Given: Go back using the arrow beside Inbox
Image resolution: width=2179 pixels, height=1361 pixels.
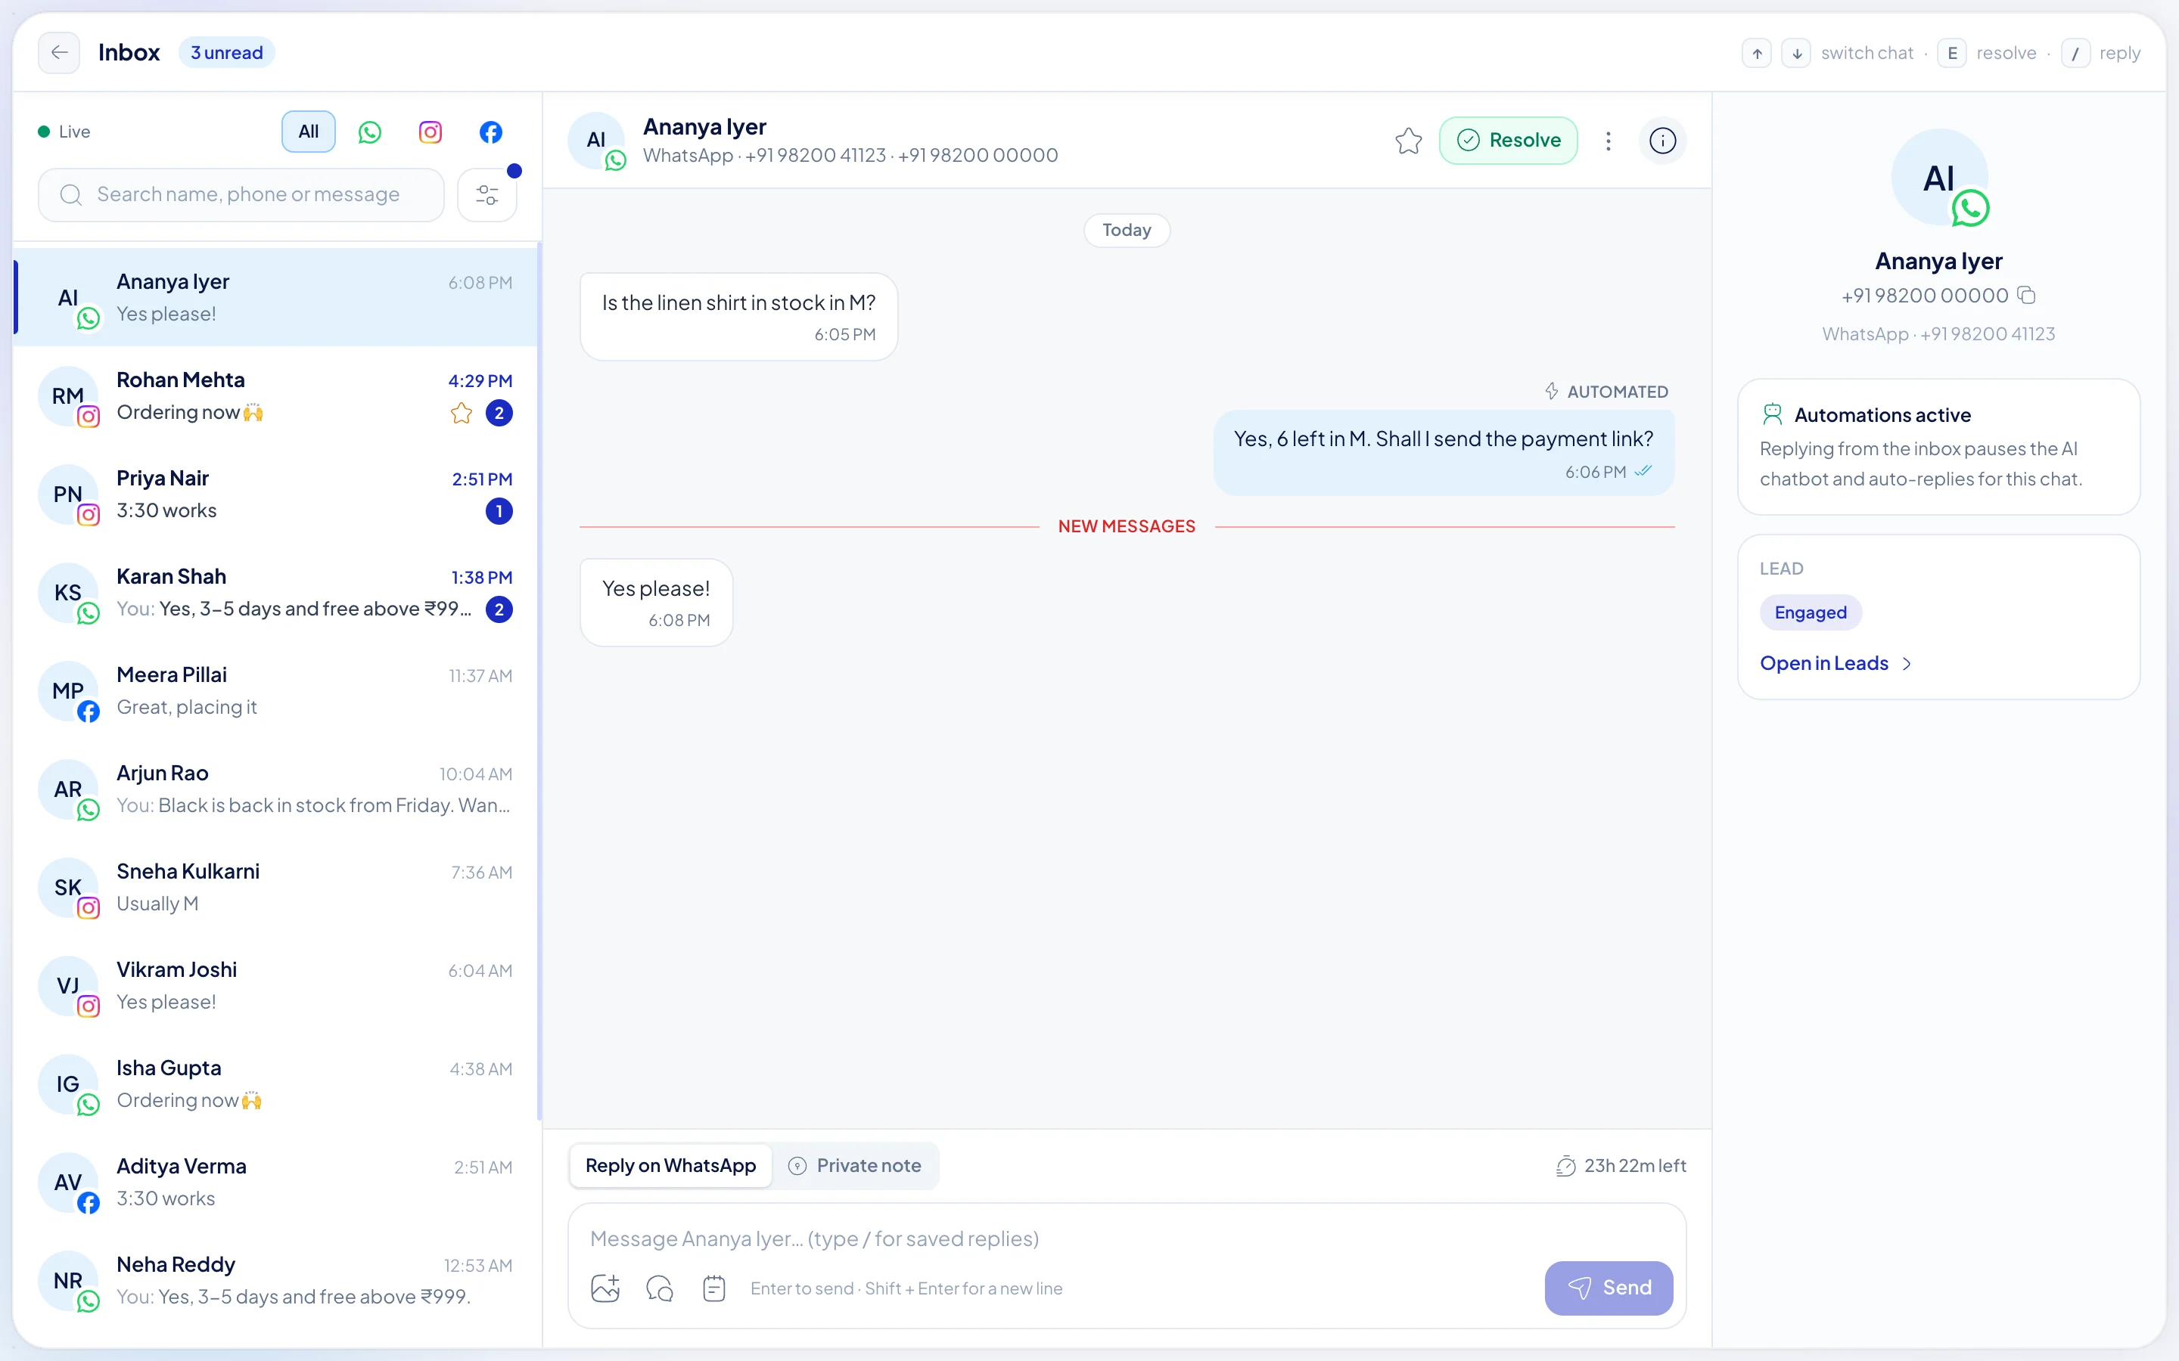Looking at the screenshot, I should [x=60, y=53].
